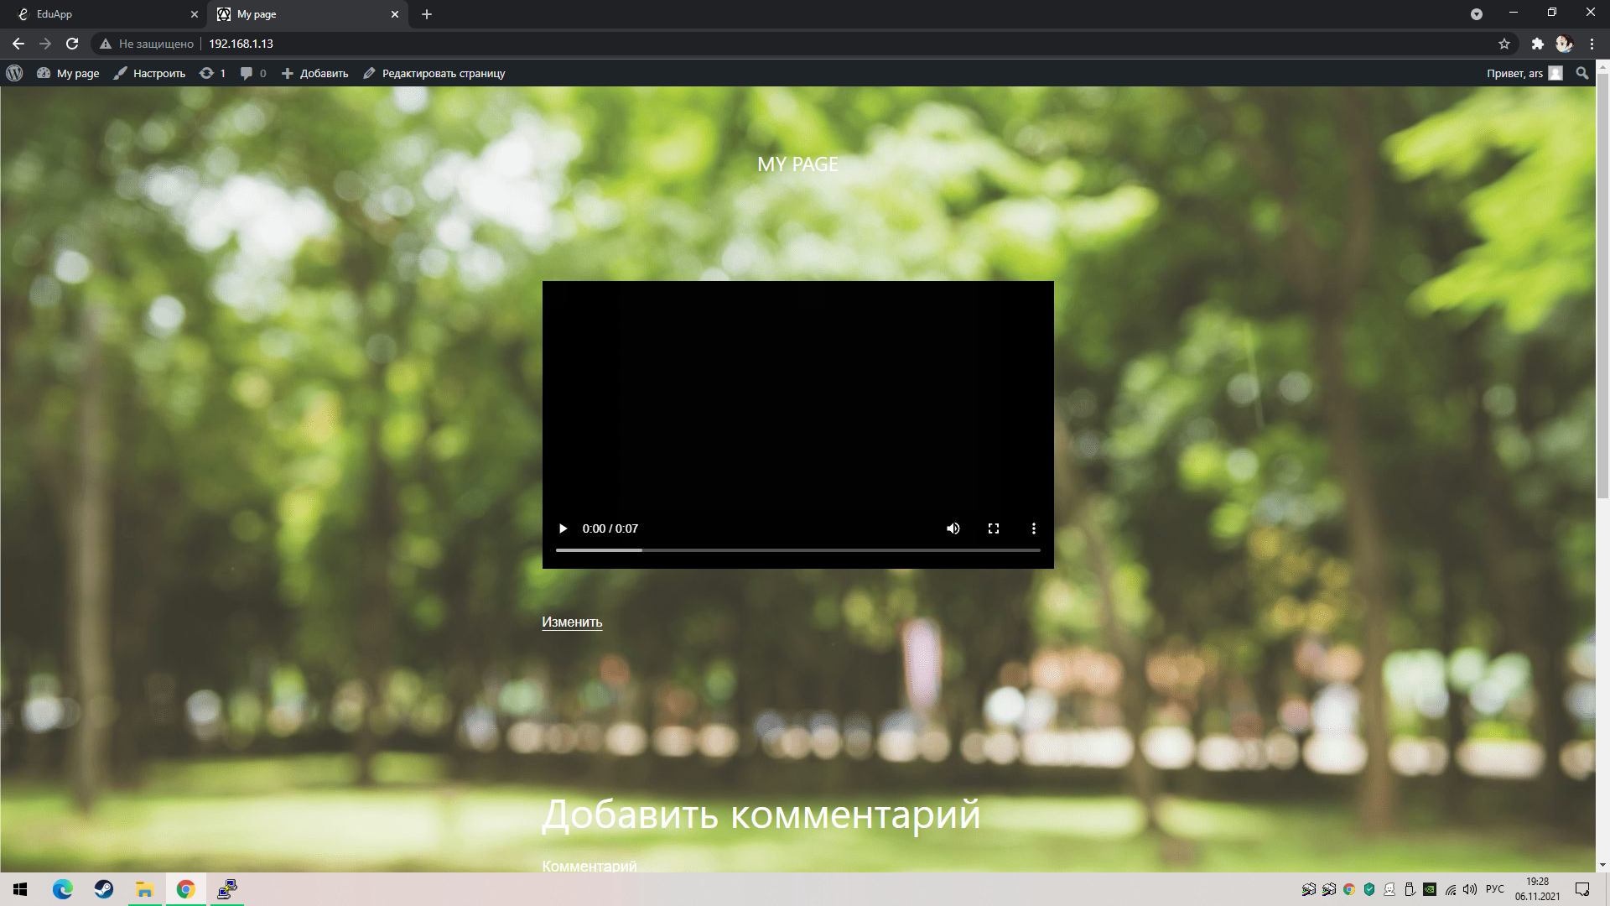
Task: Open the admin bar search icon
Action: point(1582,74)
